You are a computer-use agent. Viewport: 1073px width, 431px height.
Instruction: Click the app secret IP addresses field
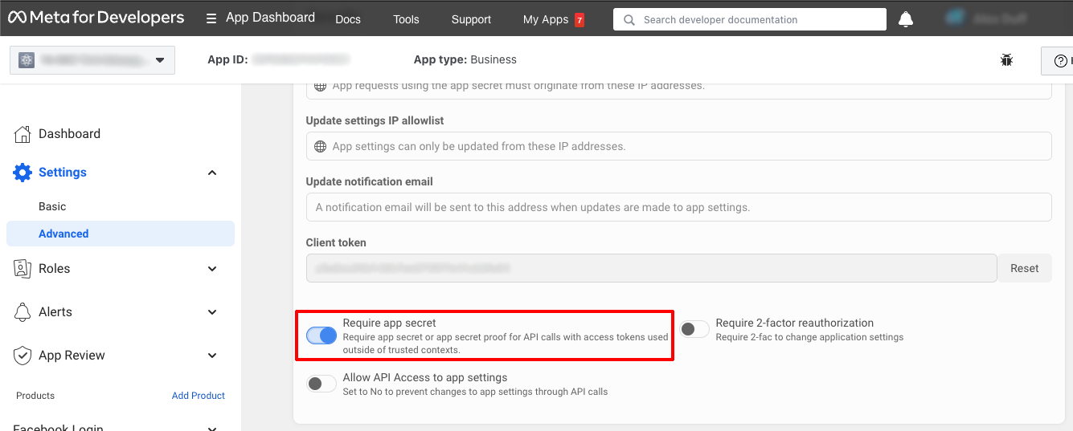pos(679,87)
